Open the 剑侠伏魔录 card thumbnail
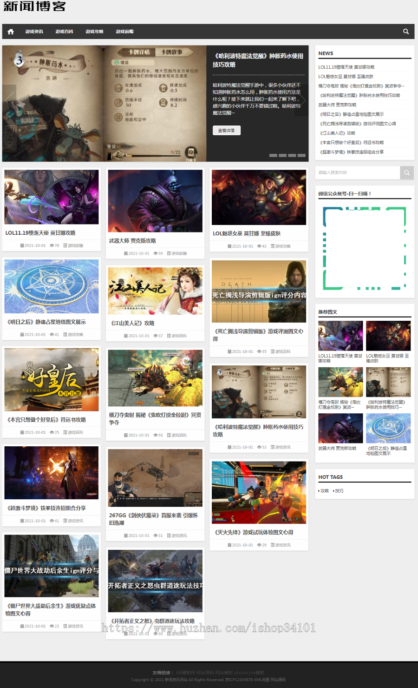Viewport: 418px width, 688px height. [x=155, y=478]
